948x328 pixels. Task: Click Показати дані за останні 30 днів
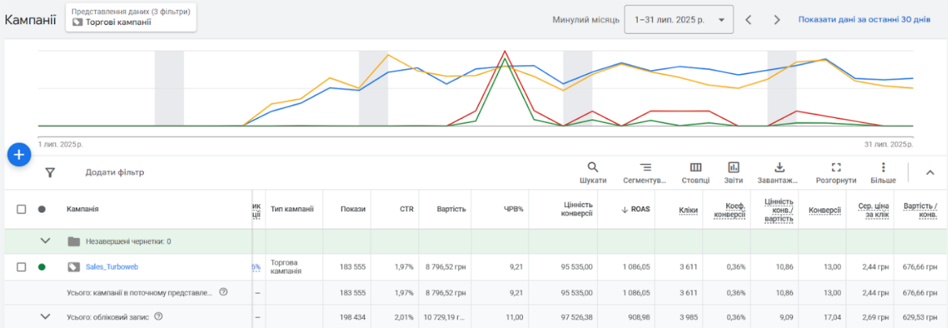(x=864, y=20)
